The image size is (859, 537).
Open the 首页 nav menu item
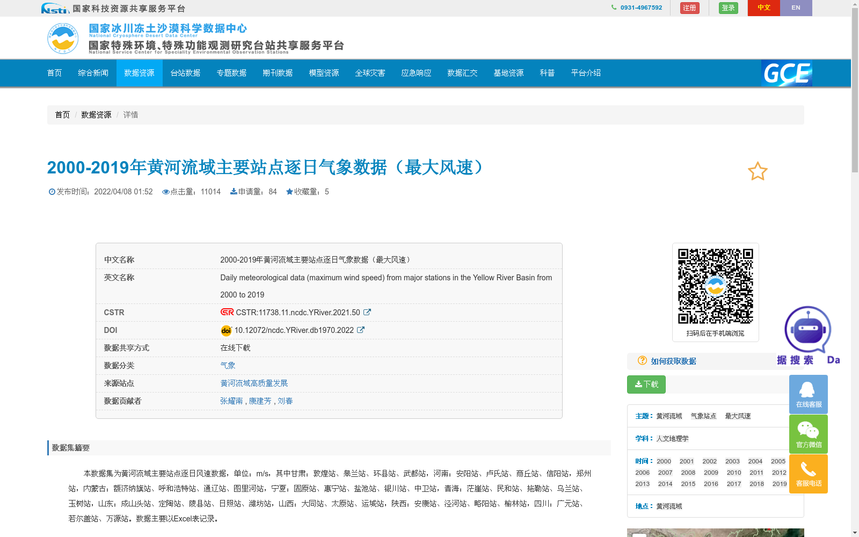tap(54, 73)
